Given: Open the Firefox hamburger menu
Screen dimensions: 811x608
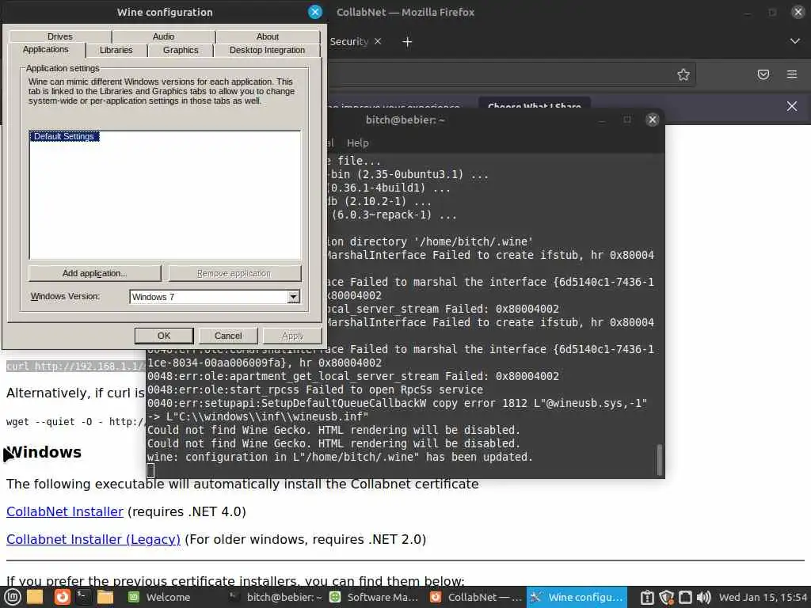Looking at the screenshot, I should (791, 74).
